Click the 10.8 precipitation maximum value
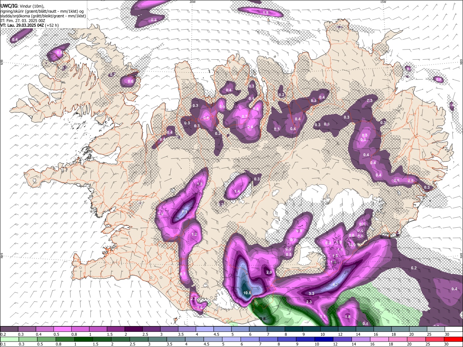 247,293
